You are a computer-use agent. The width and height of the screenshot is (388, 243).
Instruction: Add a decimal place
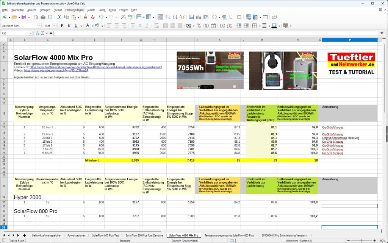point(222,26)
